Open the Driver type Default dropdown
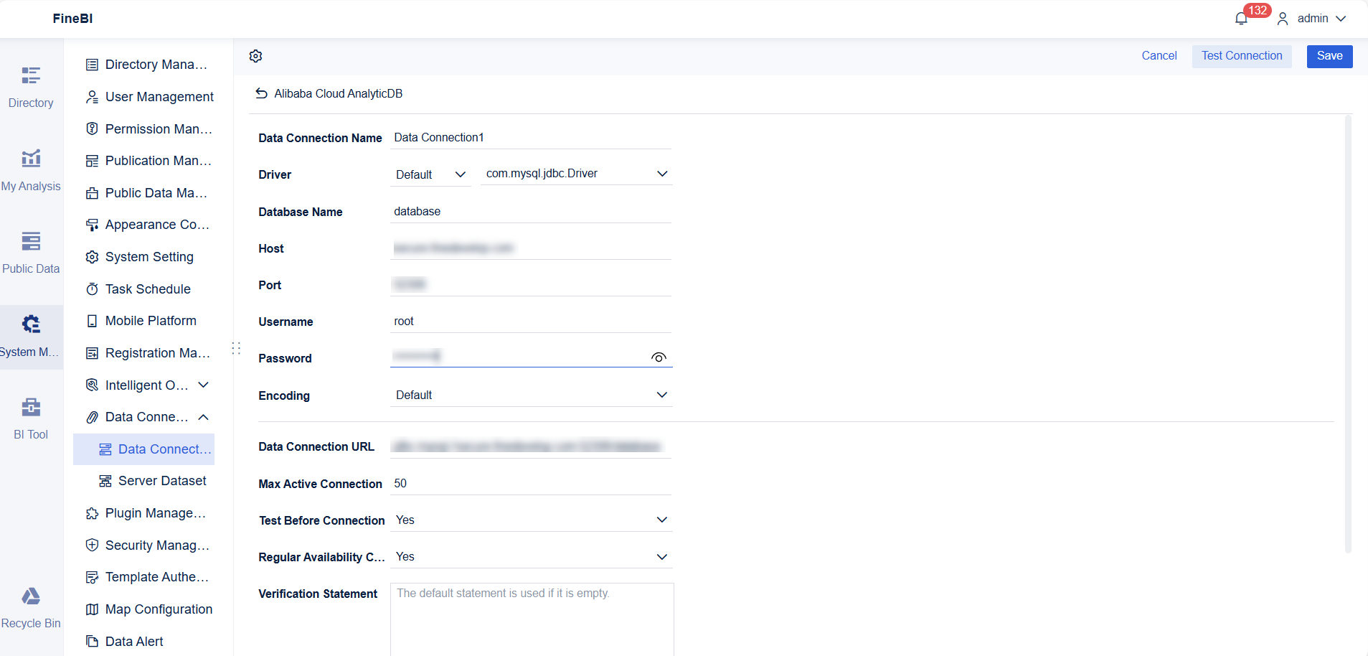The width and height of the screenshot is (1368, 656). pos(430,174)
